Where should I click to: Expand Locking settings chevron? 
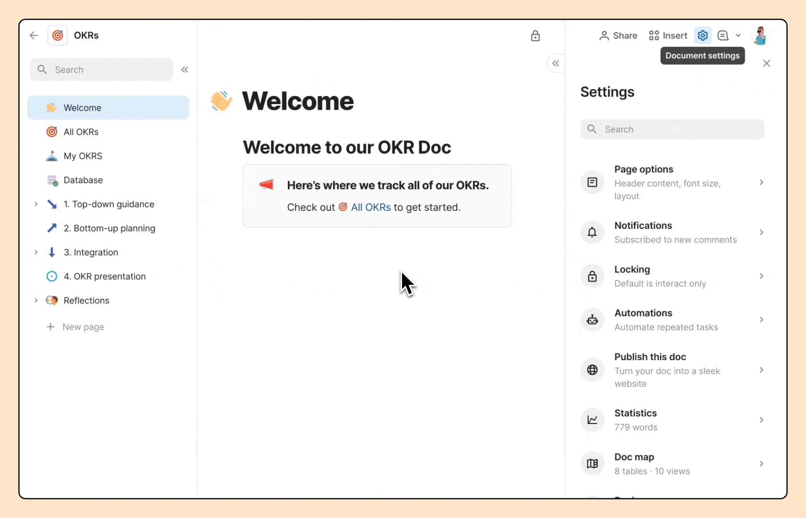(x=761, y=276)
